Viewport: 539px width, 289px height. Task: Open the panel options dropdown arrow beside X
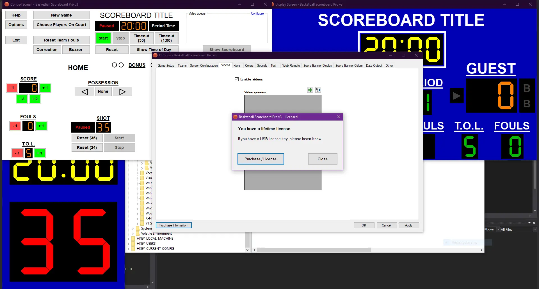[x=529, y=223]
